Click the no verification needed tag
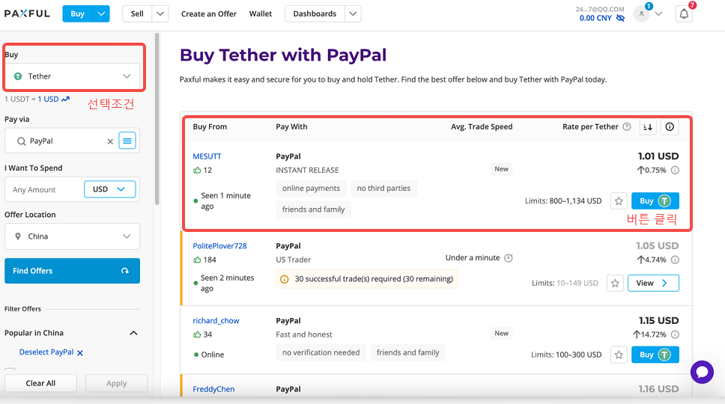 (321, 352)
